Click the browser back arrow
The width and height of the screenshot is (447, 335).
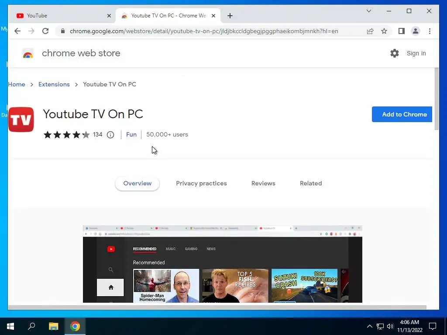coord(17,31)
